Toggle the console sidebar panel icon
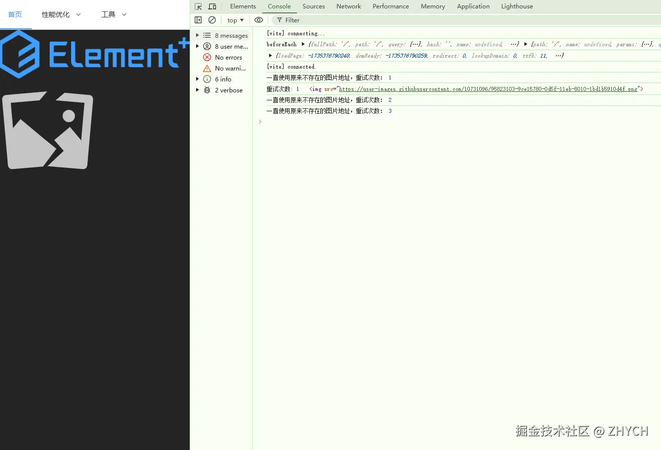This screenshot has height=450, width=661. click(198, 20)
